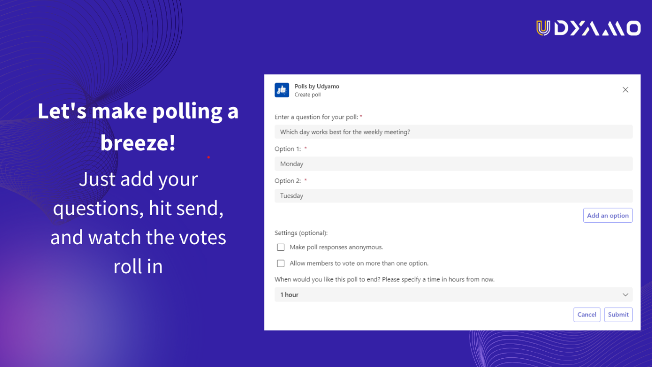This screenshot has width=652, height=367.
Task: Select the Option 1 field containing Monday
Action: pos(453,164)
